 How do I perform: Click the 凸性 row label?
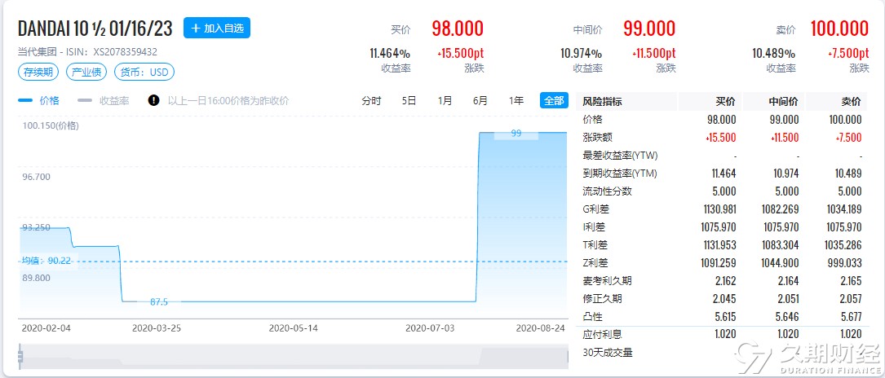[x=593, y=317]
